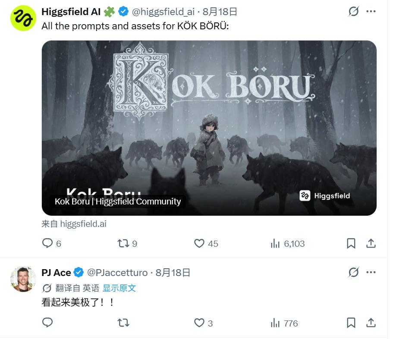This screenshot has width=396, height=339.
Task: Open more options menu on Higgsfield post
Action: (371, 11)
